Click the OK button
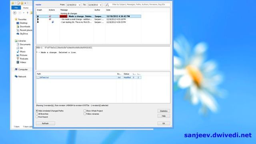Screen dimensions: 256x144 coord(164,124)
